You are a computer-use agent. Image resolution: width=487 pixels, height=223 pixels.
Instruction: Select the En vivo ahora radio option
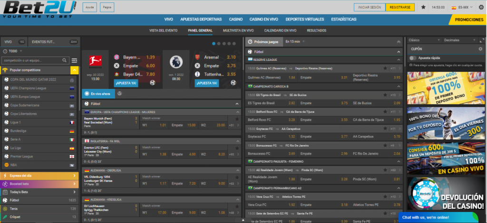(x=86, y=94)
